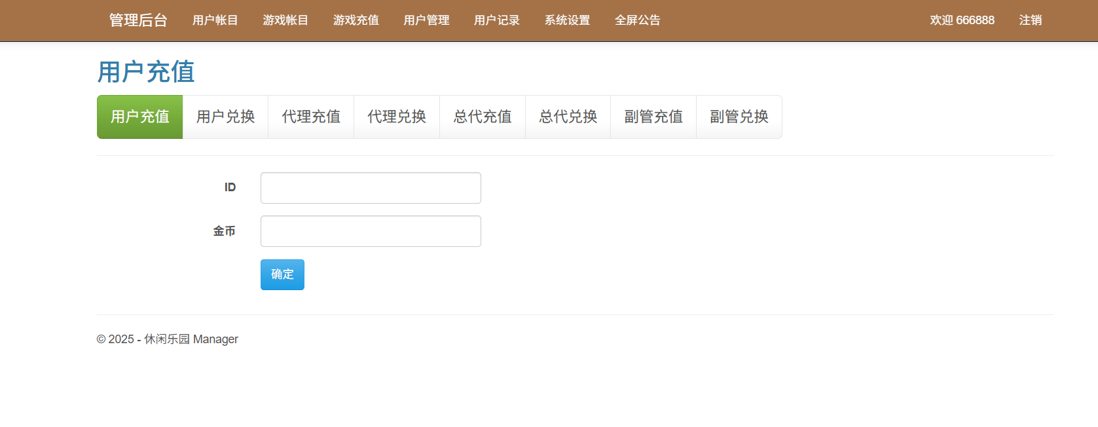This screenshot has height=427, width=1098.
Task: Switch to the 副管充值 tab
Action: pyautogui.click(x=653, y=117)
